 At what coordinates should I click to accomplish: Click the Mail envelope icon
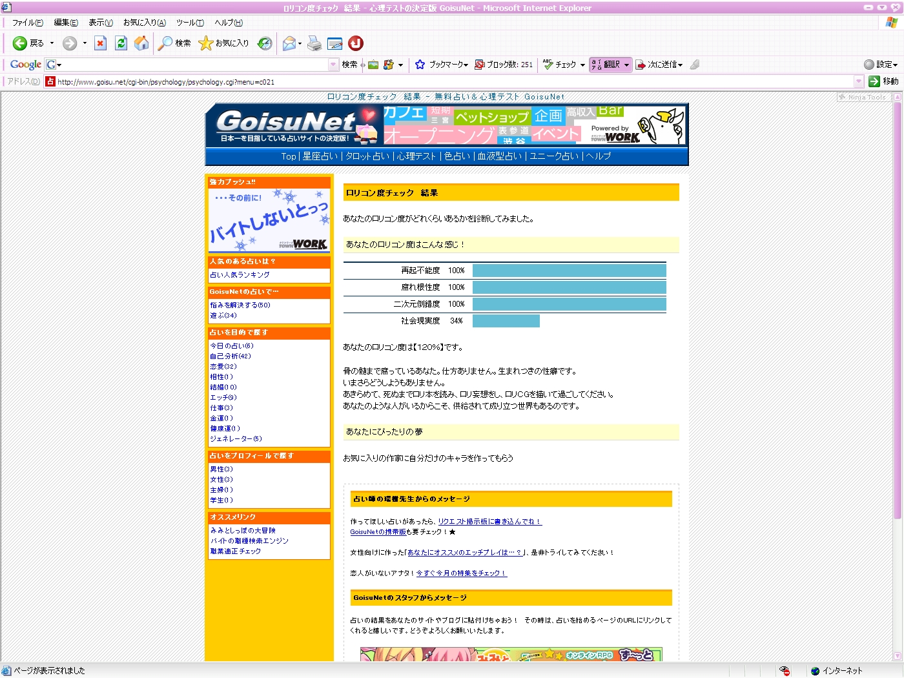(289, 43)
